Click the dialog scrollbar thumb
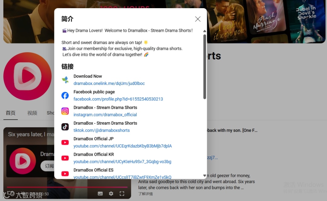This screenshot has width=327, height=201. [205, 67]
